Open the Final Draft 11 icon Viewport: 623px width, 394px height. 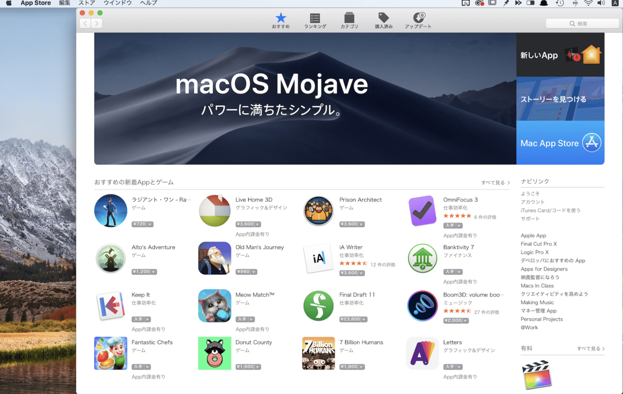coord(319,306)
